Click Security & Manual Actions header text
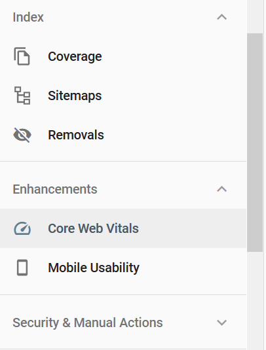Viewport: 266px width, 350px height. [88, 323]
